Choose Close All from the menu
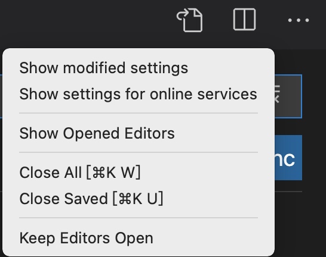This screenshot has width=326, height=257. click(x=80, y=173)
